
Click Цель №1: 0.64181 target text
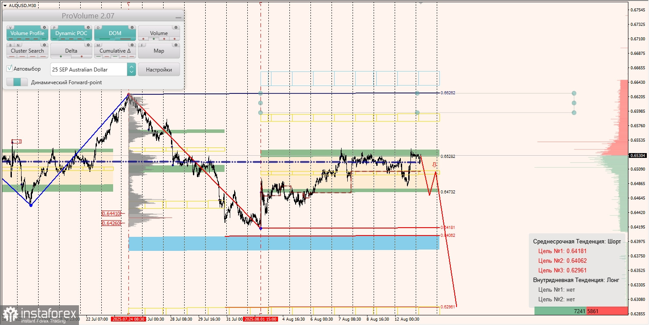562,251
